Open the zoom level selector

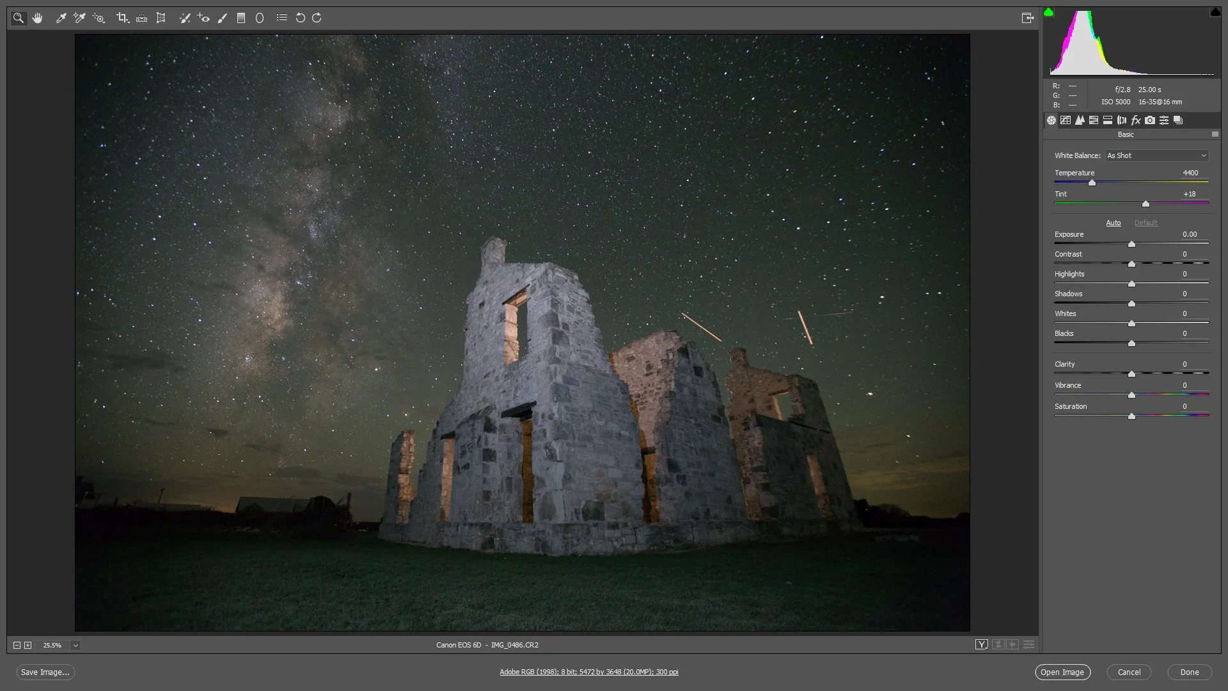[75, 645]
